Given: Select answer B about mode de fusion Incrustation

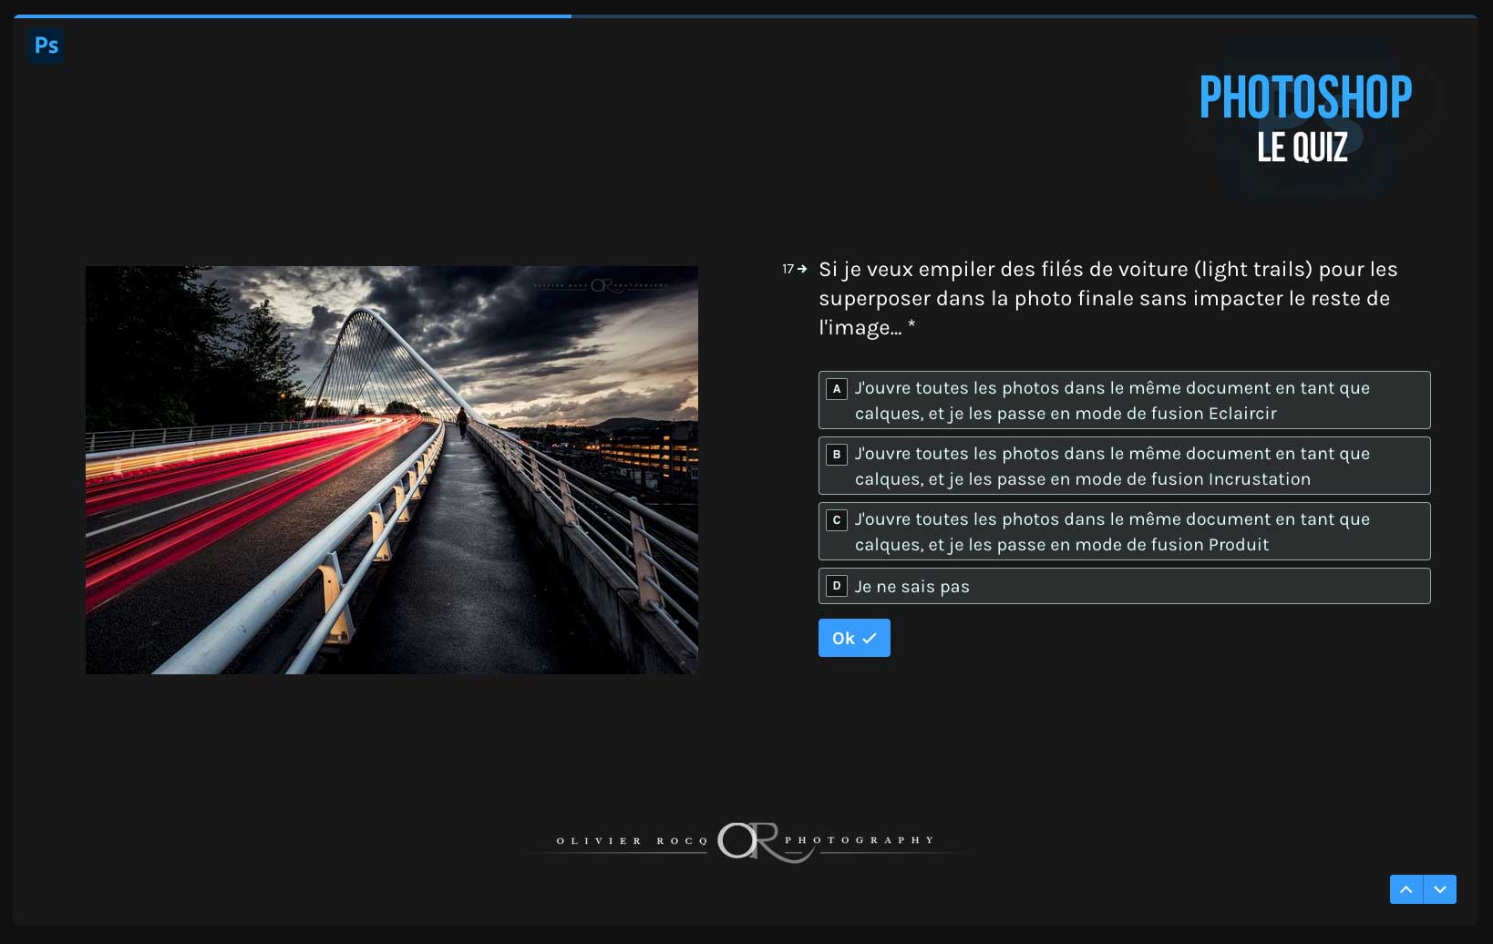Looking at the screenshot, I should [1124, 466].
